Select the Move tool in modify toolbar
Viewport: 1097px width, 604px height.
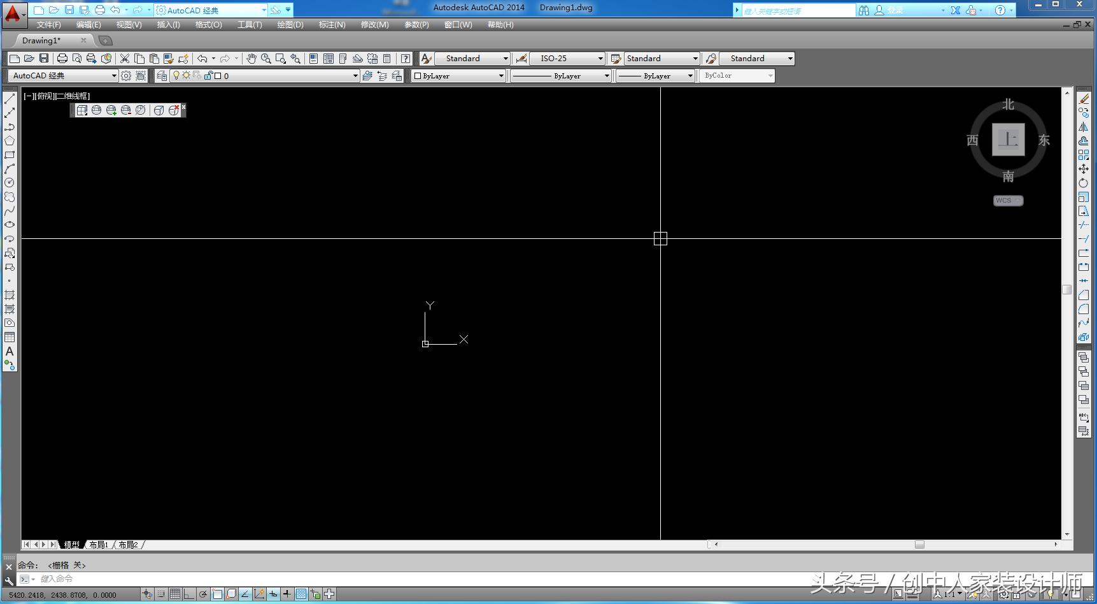(x=1083, y=169)
